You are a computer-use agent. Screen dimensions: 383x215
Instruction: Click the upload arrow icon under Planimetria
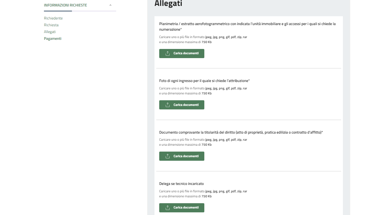[x=168, y=53]
